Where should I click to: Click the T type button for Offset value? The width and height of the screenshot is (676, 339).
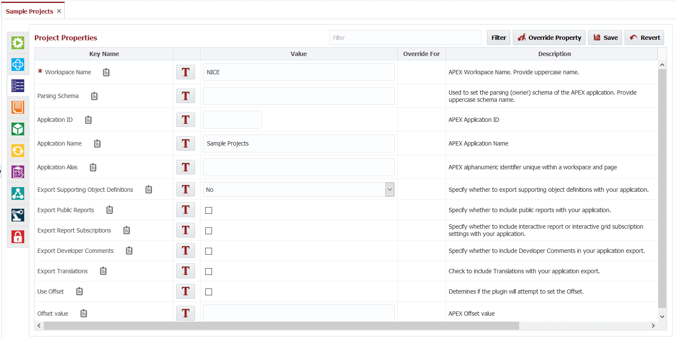[186, 313]
